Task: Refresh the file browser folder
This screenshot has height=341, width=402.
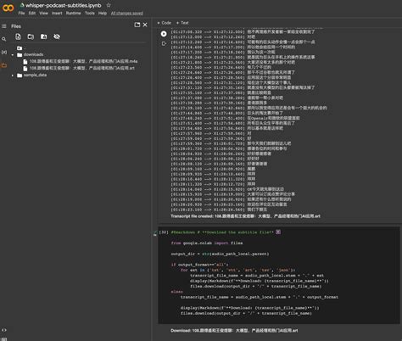Action: [31, 36]
